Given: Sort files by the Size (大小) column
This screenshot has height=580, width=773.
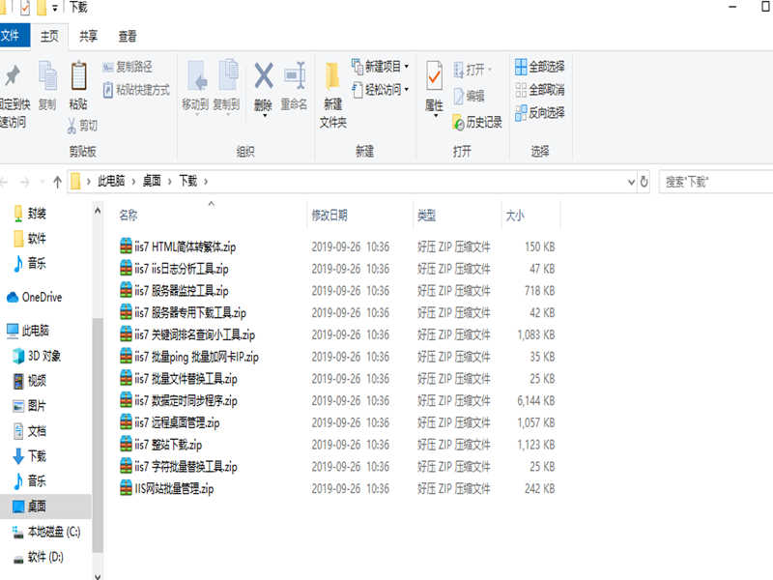Looking at the screenshot, I should pyautogui.click(x=515, y=215).
